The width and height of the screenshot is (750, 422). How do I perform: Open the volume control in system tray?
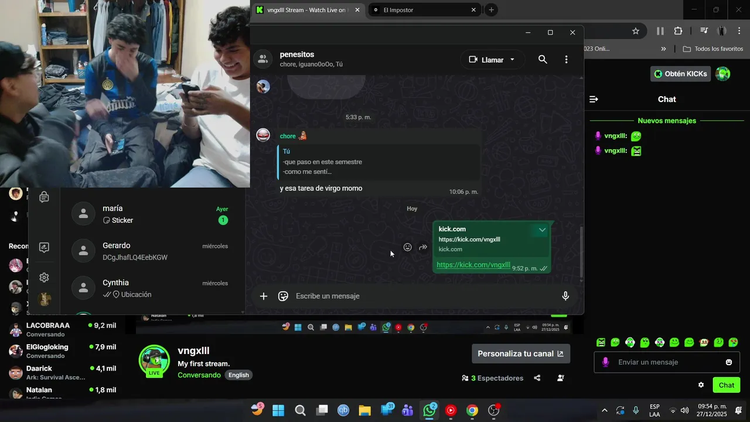[x=685, y=410]
